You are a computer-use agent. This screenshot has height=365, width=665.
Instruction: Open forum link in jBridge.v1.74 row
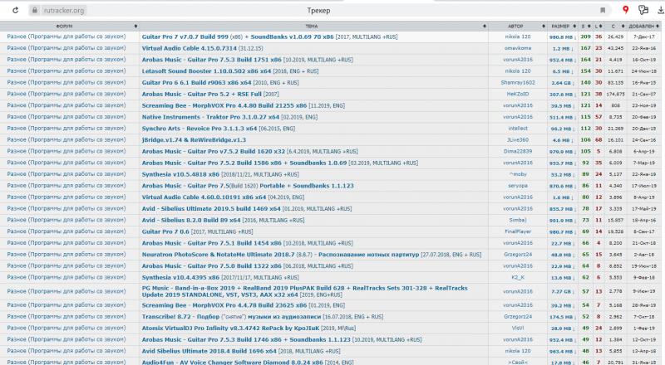(x=66, y=139)
